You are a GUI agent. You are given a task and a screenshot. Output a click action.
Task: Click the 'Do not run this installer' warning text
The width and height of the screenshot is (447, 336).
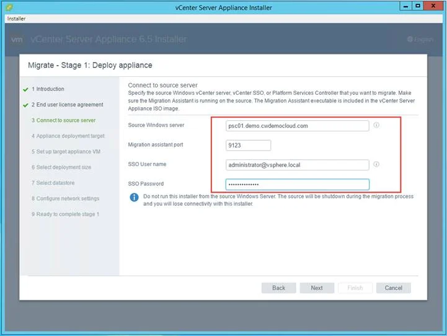click(278, 200)
